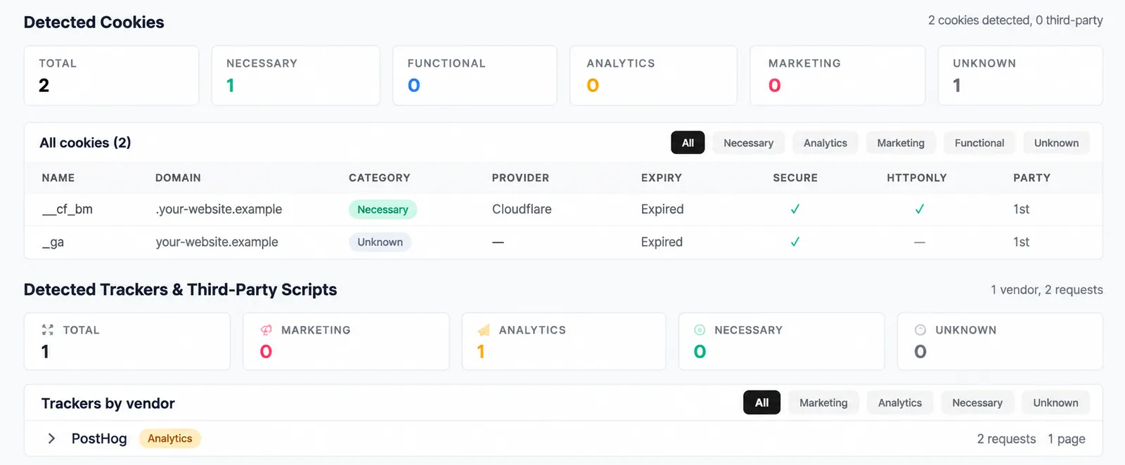
Task: Sort by the HTTPONLY column header
Action: [917, 178]
